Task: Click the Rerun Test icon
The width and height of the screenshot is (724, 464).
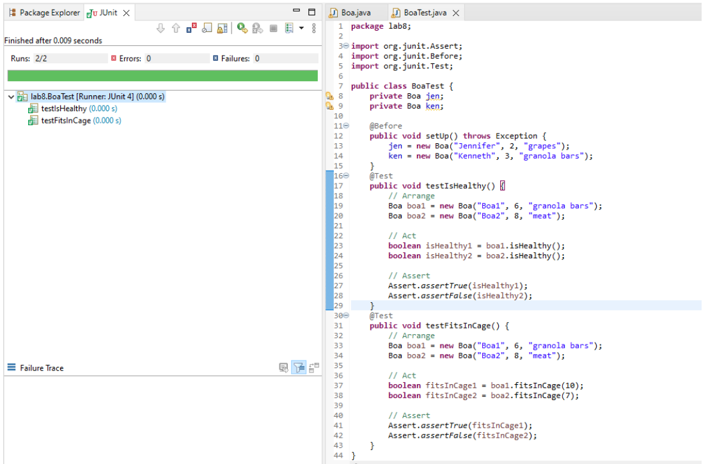Action: [242, 29]
